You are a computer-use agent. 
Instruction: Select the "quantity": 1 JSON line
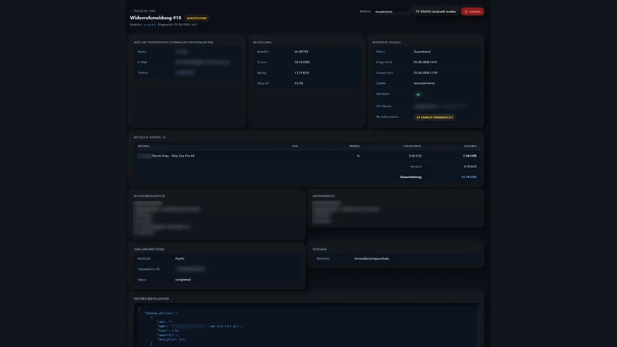[x=168, y=335]
